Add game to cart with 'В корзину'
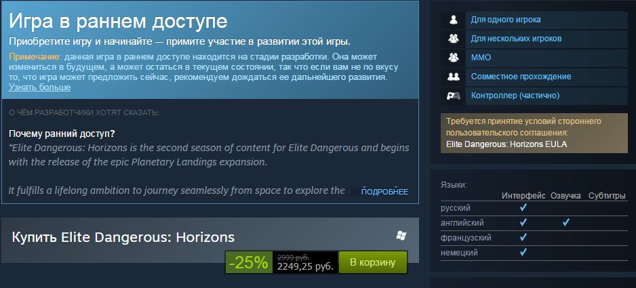Screen dimensions: 636x288 click(x=372, y=262)
